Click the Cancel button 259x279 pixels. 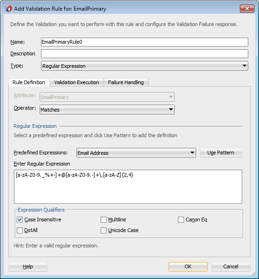(231, 266)
